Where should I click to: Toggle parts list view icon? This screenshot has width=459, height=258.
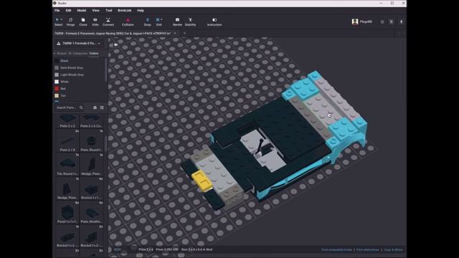102,107
